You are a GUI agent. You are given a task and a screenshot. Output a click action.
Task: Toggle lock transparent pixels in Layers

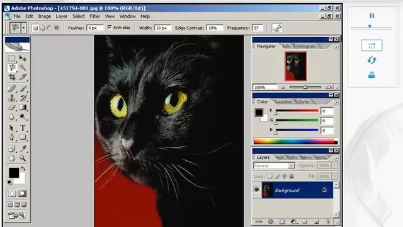click(270, 176)
